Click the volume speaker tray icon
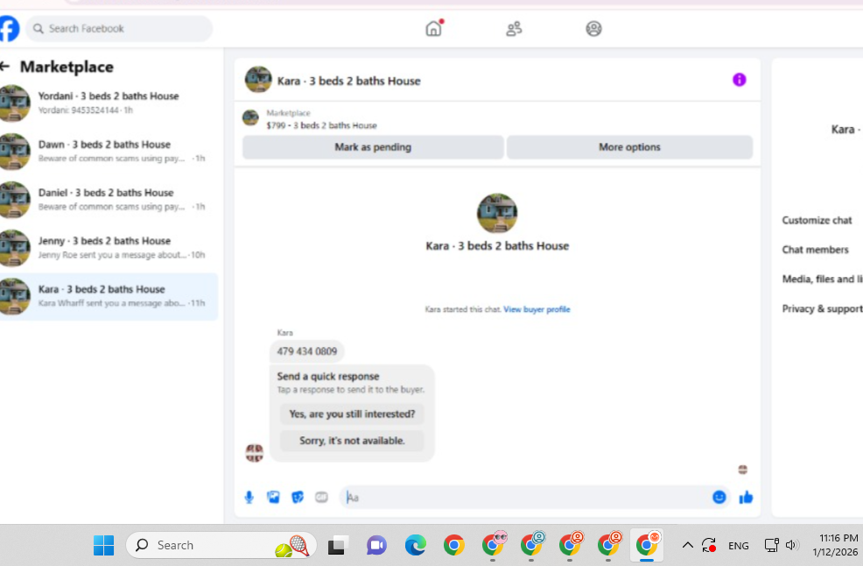This screenshot has height=566, width=863. pos(791,545)
